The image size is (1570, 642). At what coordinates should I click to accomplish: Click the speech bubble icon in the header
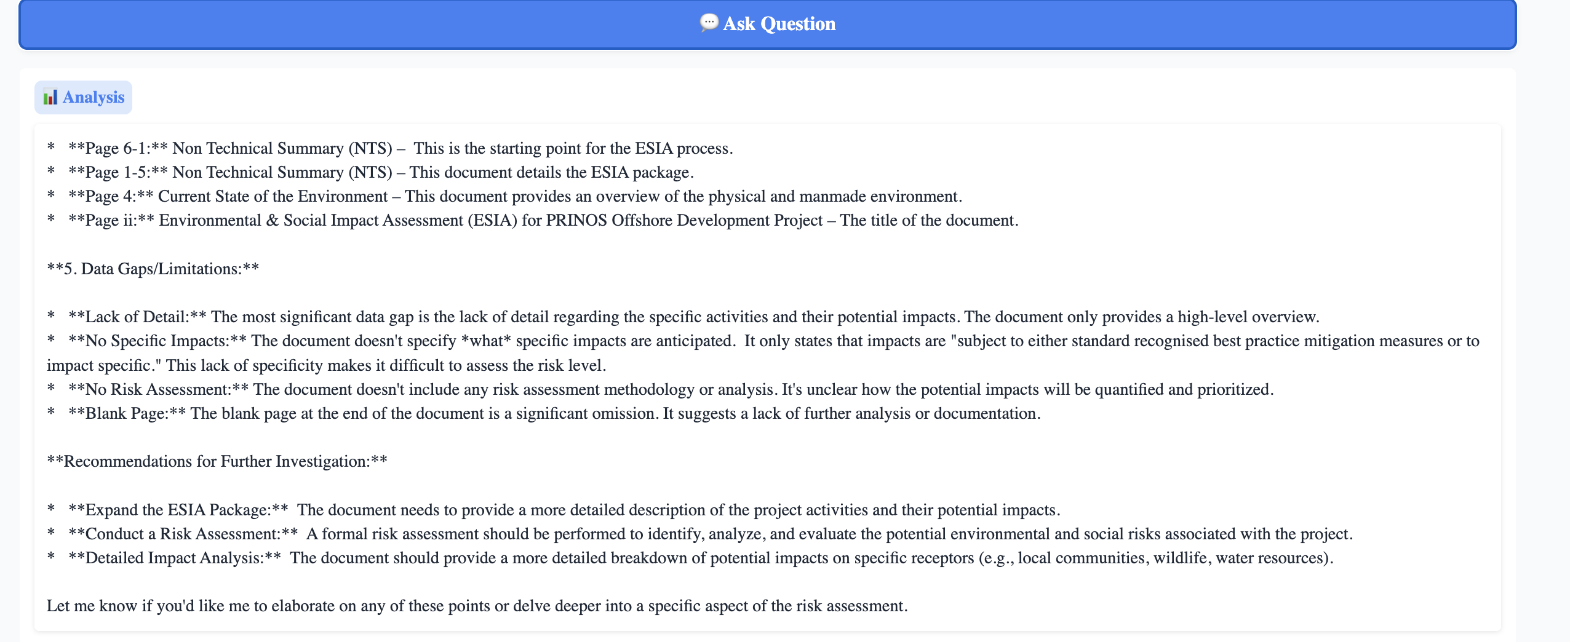tap(708, 23)
